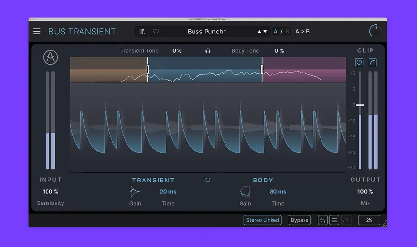Favorite the current preset with heart icon
Image resolution: width=417 pixels, height=247 pixels.
click(156, 32)
